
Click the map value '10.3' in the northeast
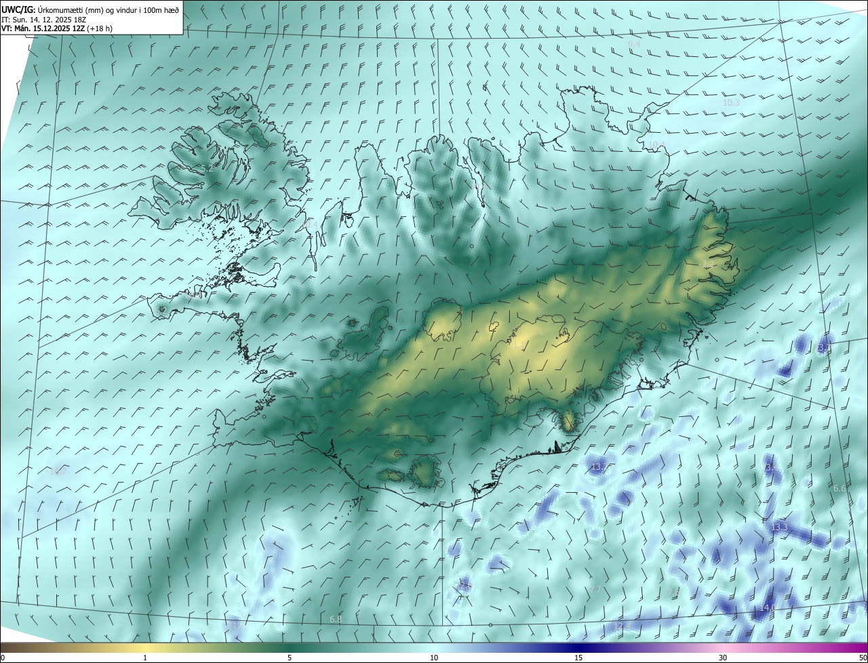(731, 102)
